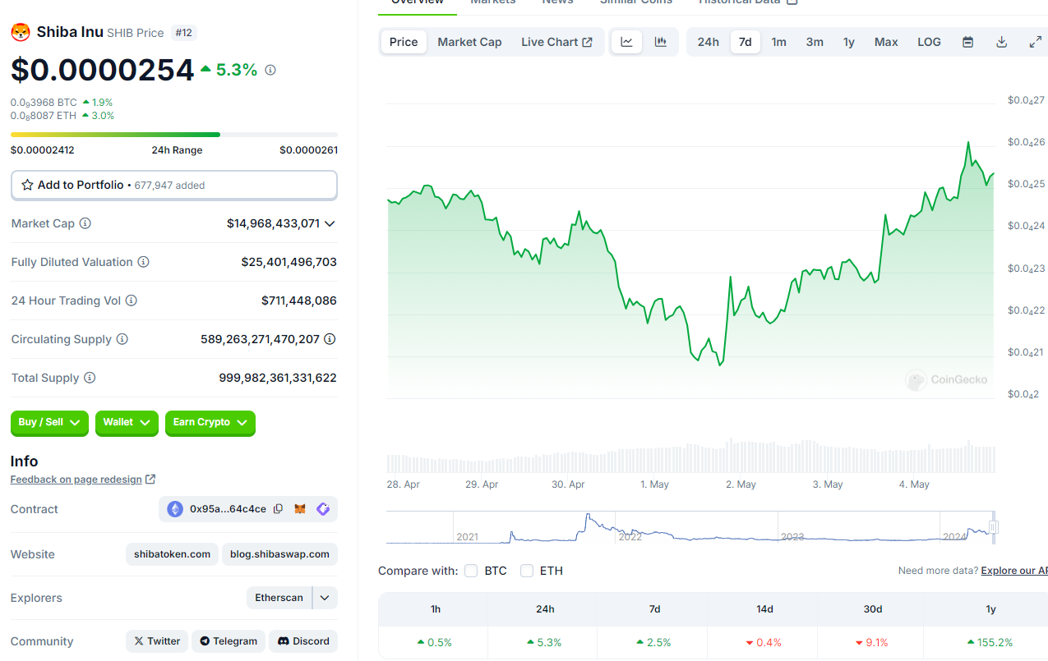Click the 2022 area in chart navigator
The width and height of the screenshot is (1048, 661).
630,536
